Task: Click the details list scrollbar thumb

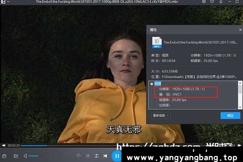Action: pos(240,89)
